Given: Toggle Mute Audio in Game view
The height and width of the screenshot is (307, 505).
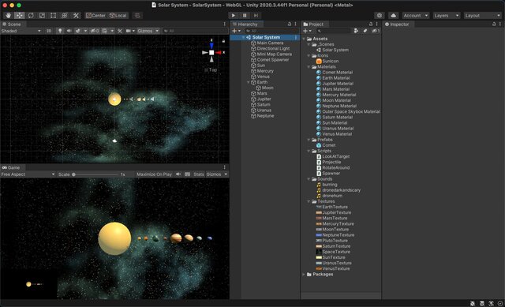Looking at the screenshot, I should 178,174.
